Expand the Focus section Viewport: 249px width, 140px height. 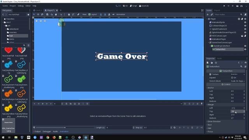(210, 131)
